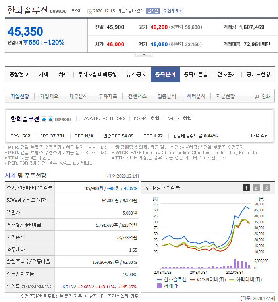This screenshot has height=302, width=278.
Task: Click the 고가 value 46,200
Action: coord(159,27)
